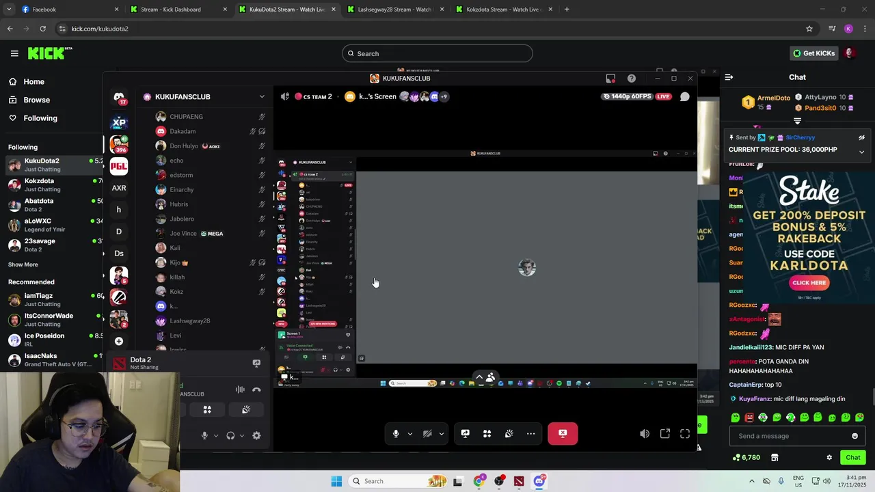Open microphone input options arrow in call controls
This screenshot has width=875, height=492.
pyautogui.click(x=410, y=434)
